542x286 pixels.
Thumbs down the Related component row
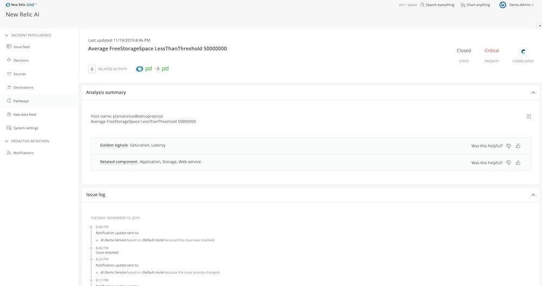(x=508, y=163)
